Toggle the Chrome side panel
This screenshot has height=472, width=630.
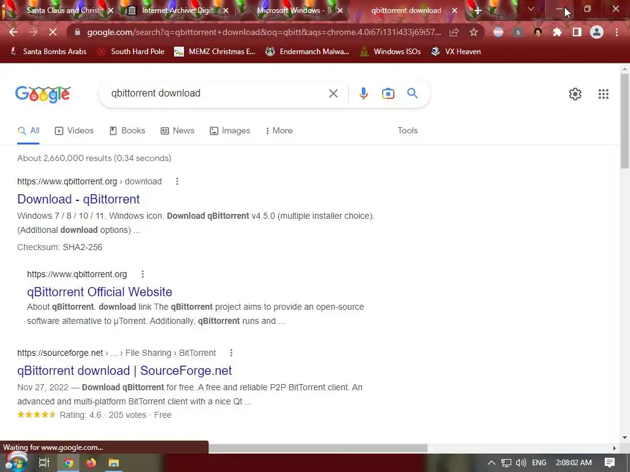click(x=576, y=32)
